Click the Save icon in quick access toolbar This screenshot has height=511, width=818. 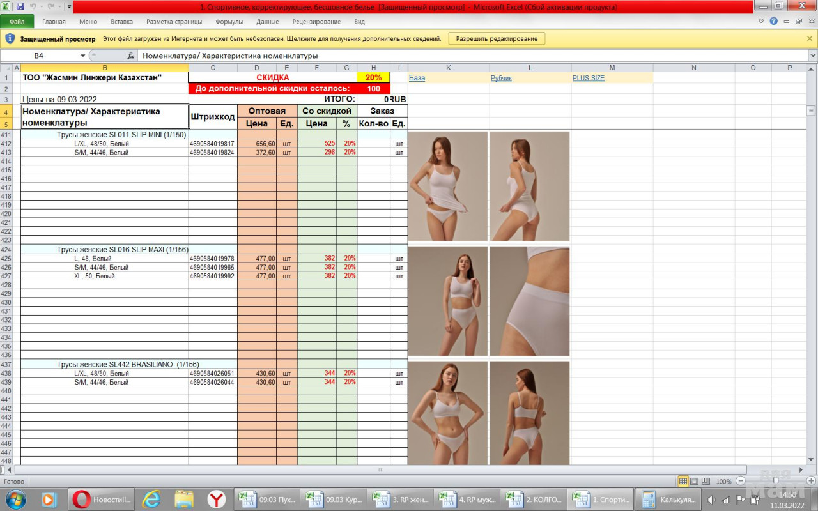[x=20, y=6]
